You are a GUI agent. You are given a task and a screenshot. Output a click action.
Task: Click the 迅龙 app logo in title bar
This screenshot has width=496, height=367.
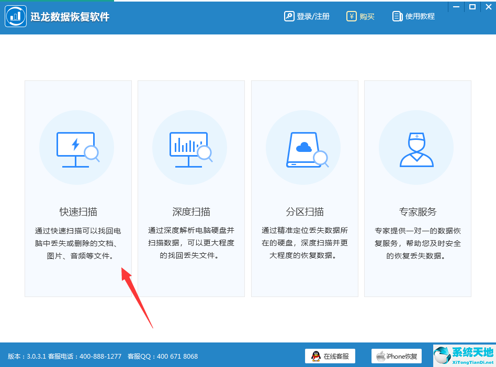click(x=16, y=16)
